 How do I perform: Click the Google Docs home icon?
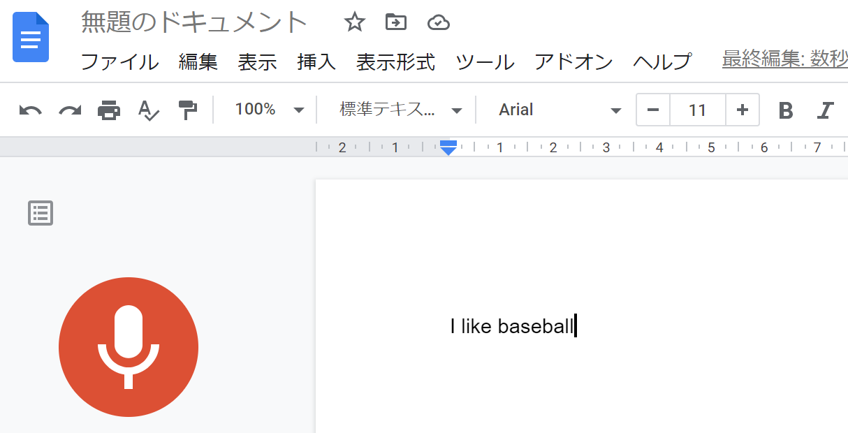pos(31,37)
